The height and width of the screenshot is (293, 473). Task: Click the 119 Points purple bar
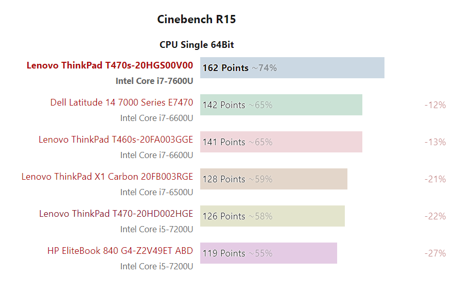(x=269, y=253)
